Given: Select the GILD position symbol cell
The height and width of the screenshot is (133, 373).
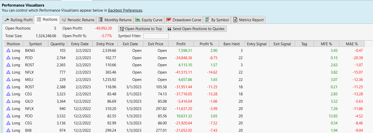Looking at the screenshot, I should (x=29, y=101).
